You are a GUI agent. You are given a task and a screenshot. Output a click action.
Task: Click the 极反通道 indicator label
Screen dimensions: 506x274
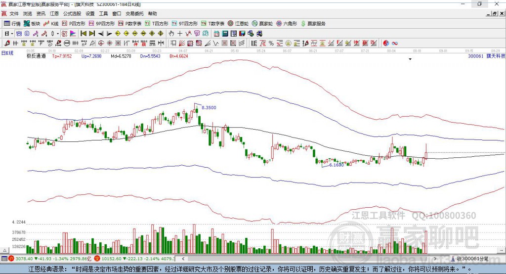coord(36,56)
